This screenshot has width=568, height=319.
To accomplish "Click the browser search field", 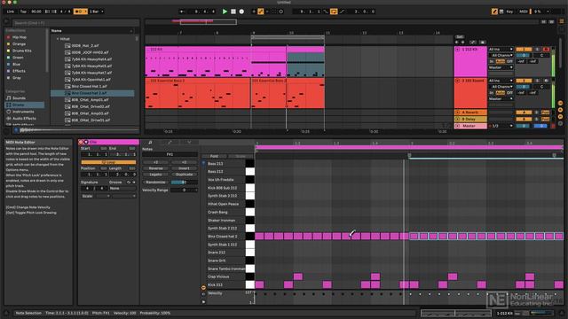I will coord(76,23).
